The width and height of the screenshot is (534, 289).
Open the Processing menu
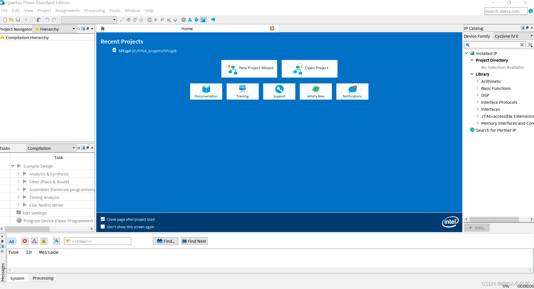point(95,11)
